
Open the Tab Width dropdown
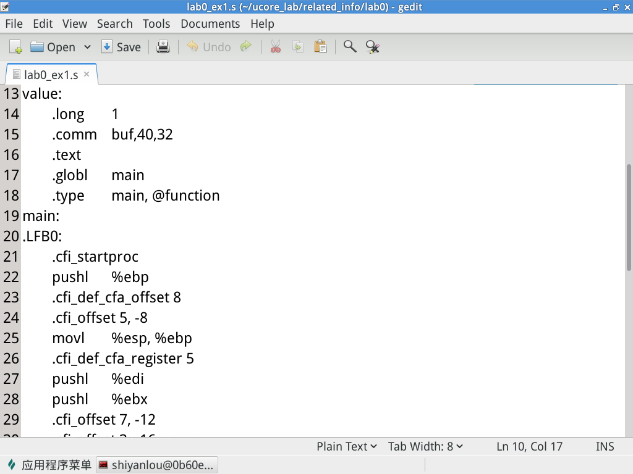tap(425, 446)
